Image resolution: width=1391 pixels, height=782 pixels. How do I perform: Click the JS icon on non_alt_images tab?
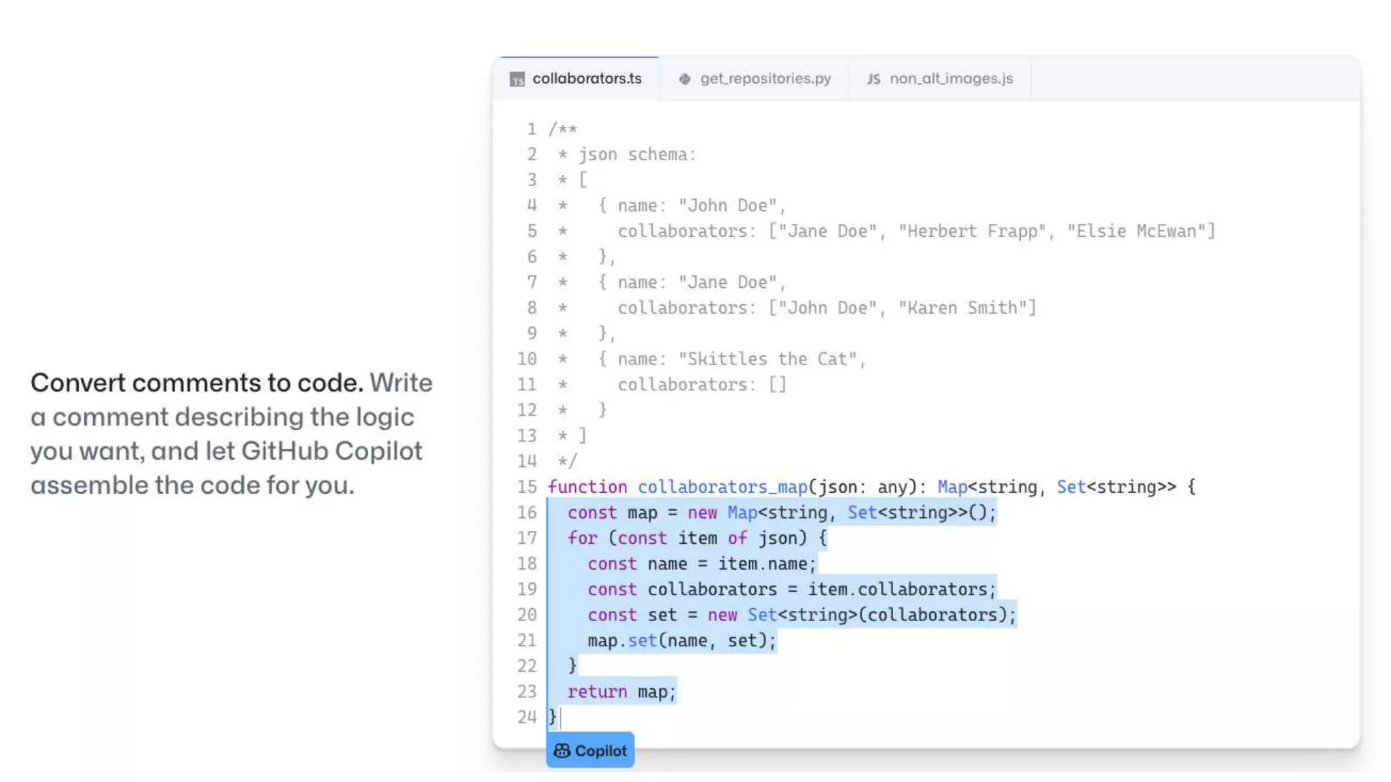[873, 79]
